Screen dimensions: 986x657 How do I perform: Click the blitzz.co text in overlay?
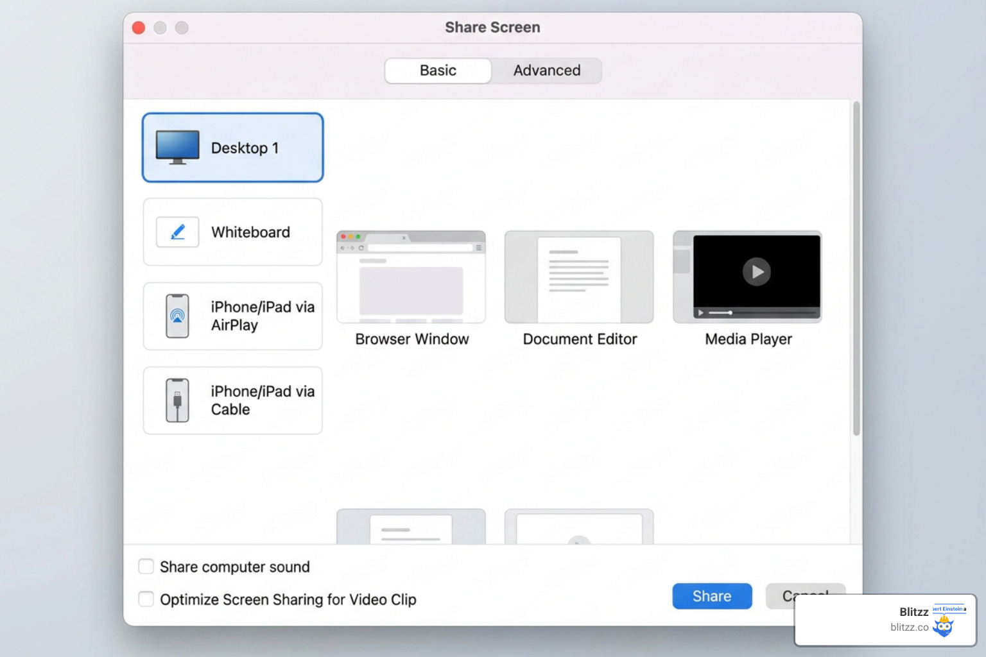coord(910,627)
